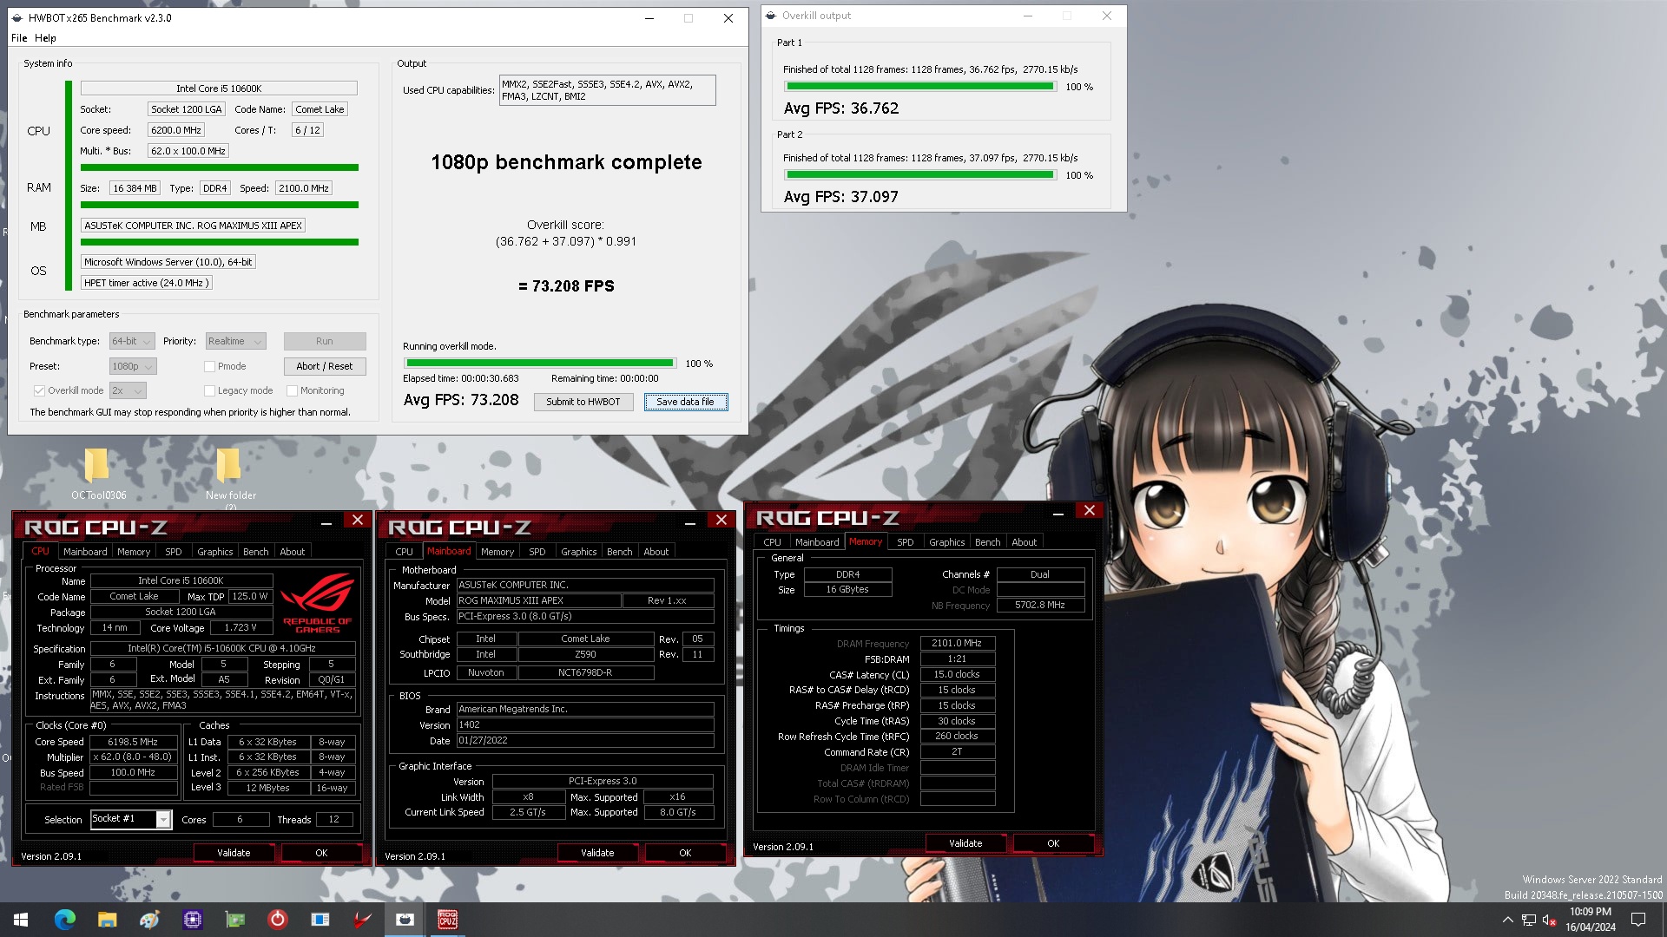Enable the Monitoring checkbox
This screenshot has width=1667, height=937.
(292, 391)
